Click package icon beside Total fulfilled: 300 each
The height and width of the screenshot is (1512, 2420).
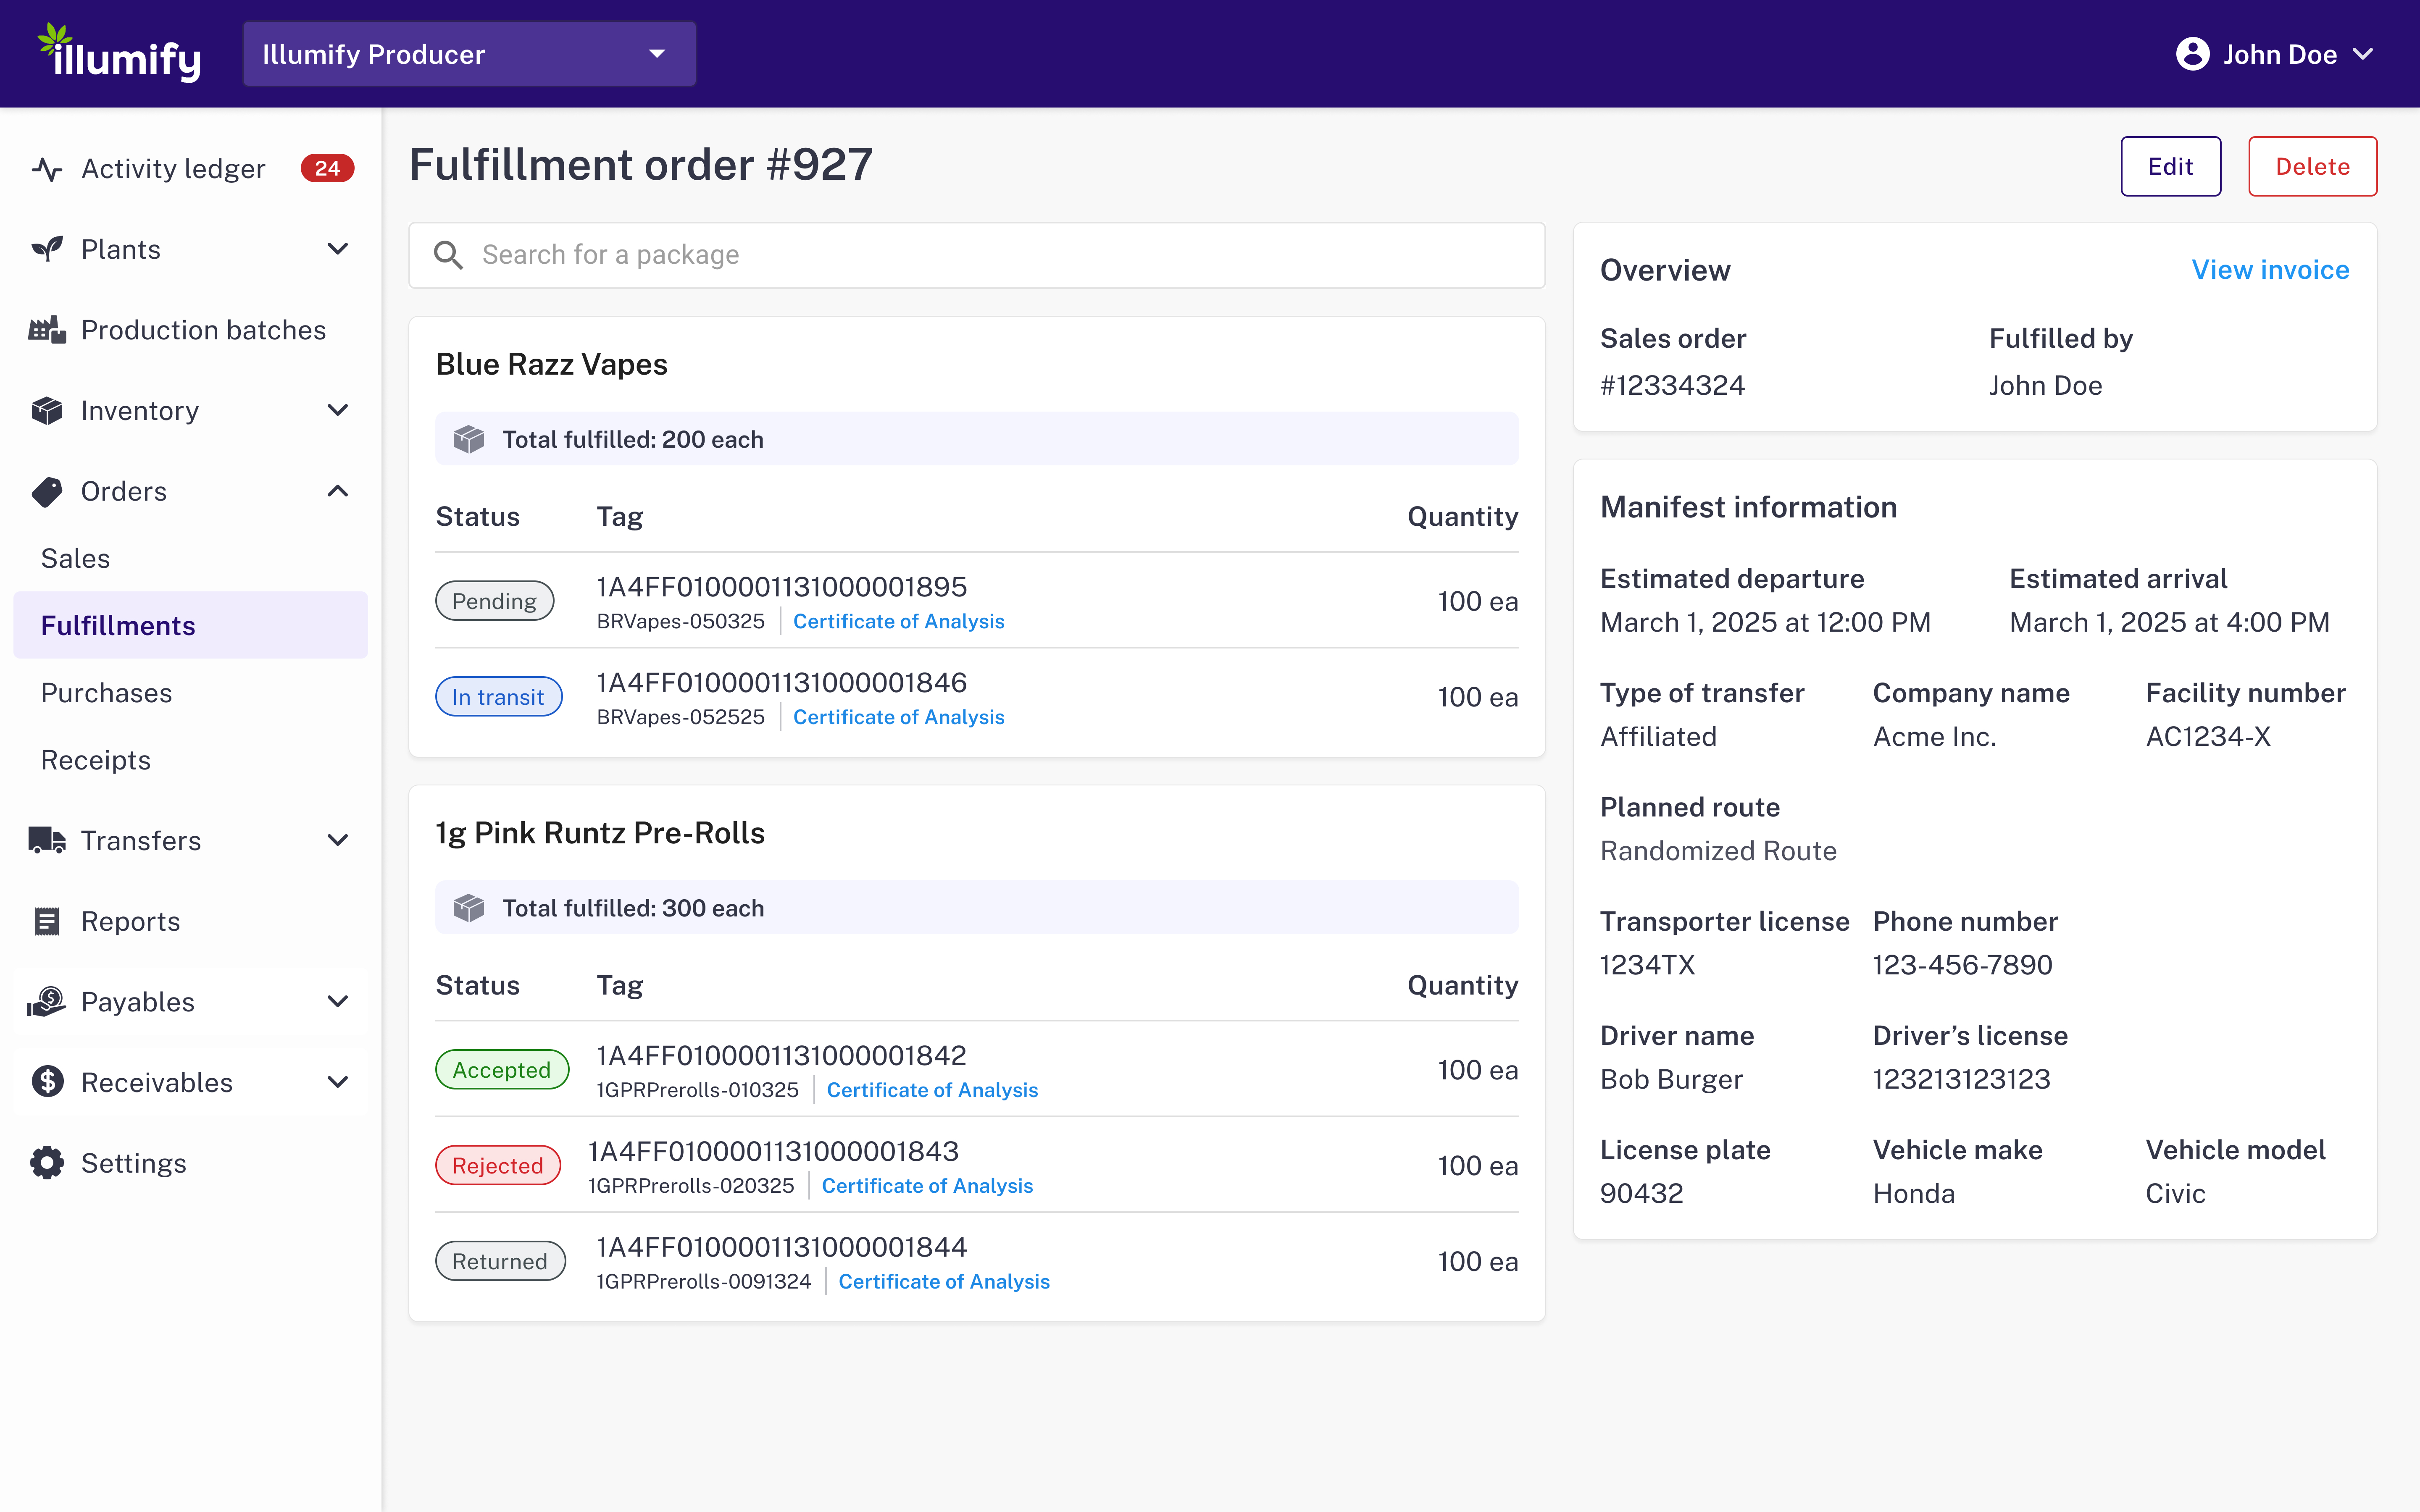(x=469, y=908)
